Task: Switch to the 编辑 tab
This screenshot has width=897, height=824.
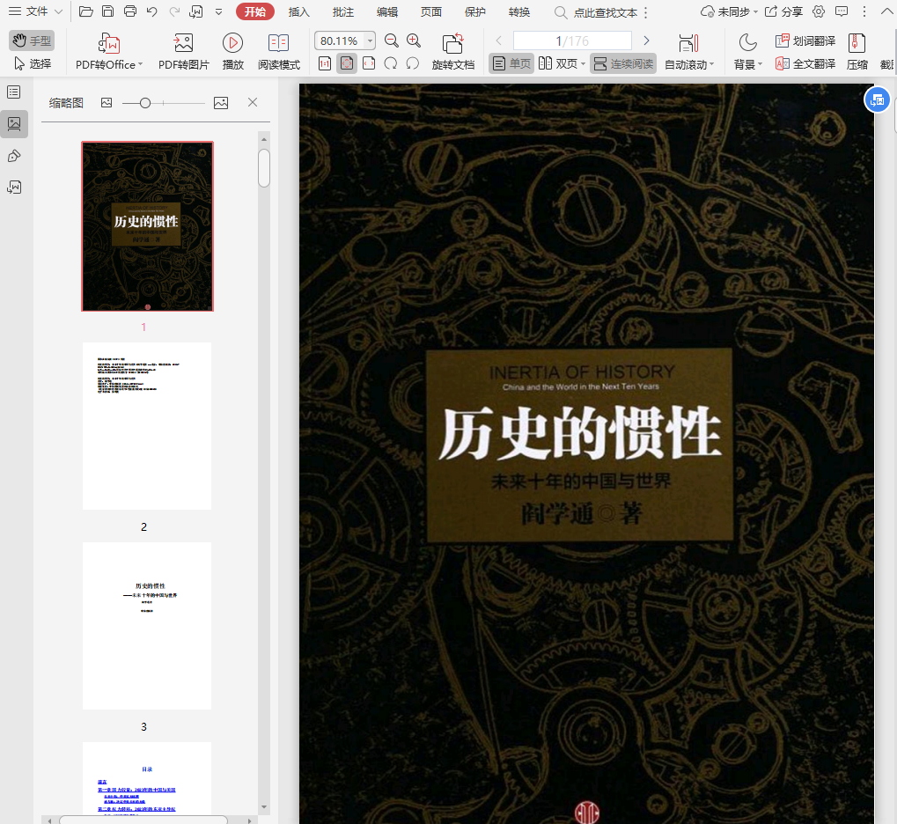Action: pyautogui.click(x=387, y=11)
